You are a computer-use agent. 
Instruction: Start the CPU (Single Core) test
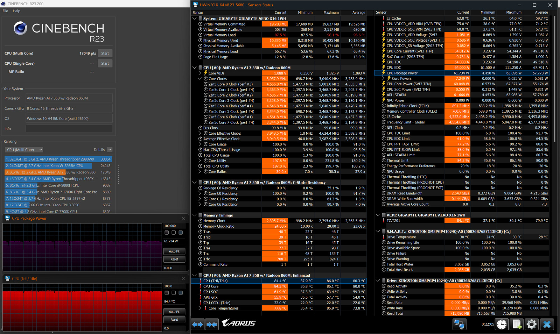pyautogui.click(x=105, y=64)
